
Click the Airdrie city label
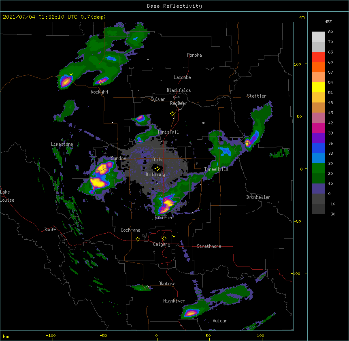click(164, 217)
